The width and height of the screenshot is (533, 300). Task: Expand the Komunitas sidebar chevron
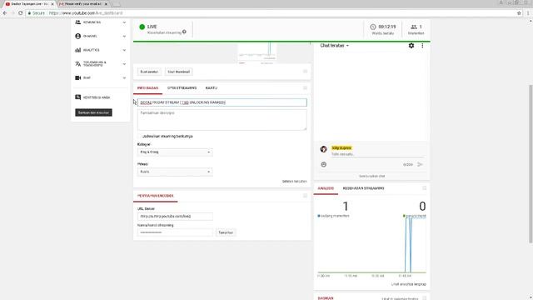click(124, 22)
